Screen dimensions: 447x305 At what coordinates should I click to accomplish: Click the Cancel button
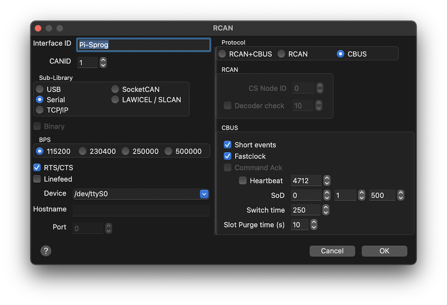point(332,251)
